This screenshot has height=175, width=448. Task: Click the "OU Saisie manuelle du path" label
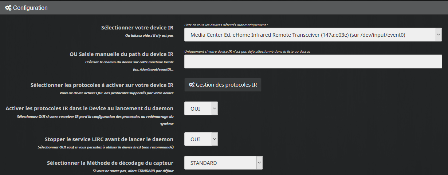[x=121, y=54]
